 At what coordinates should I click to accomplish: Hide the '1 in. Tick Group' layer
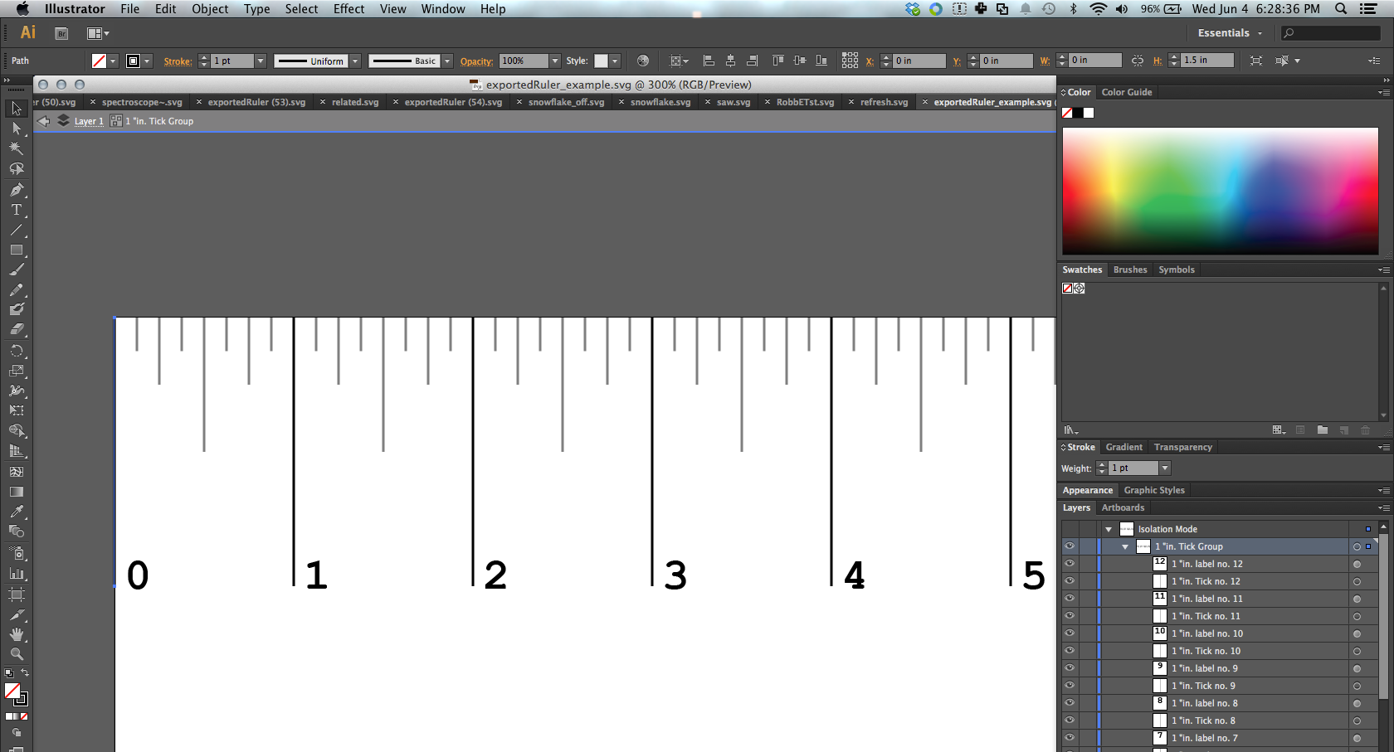[x=1070, y=546]
